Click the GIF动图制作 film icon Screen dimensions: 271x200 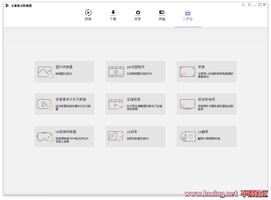coord(116,72)
